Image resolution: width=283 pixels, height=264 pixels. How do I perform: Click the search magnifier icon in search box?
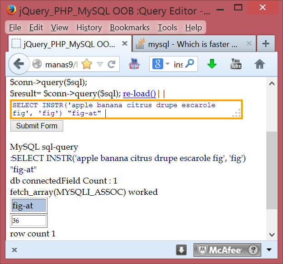(x=190, y=64)
